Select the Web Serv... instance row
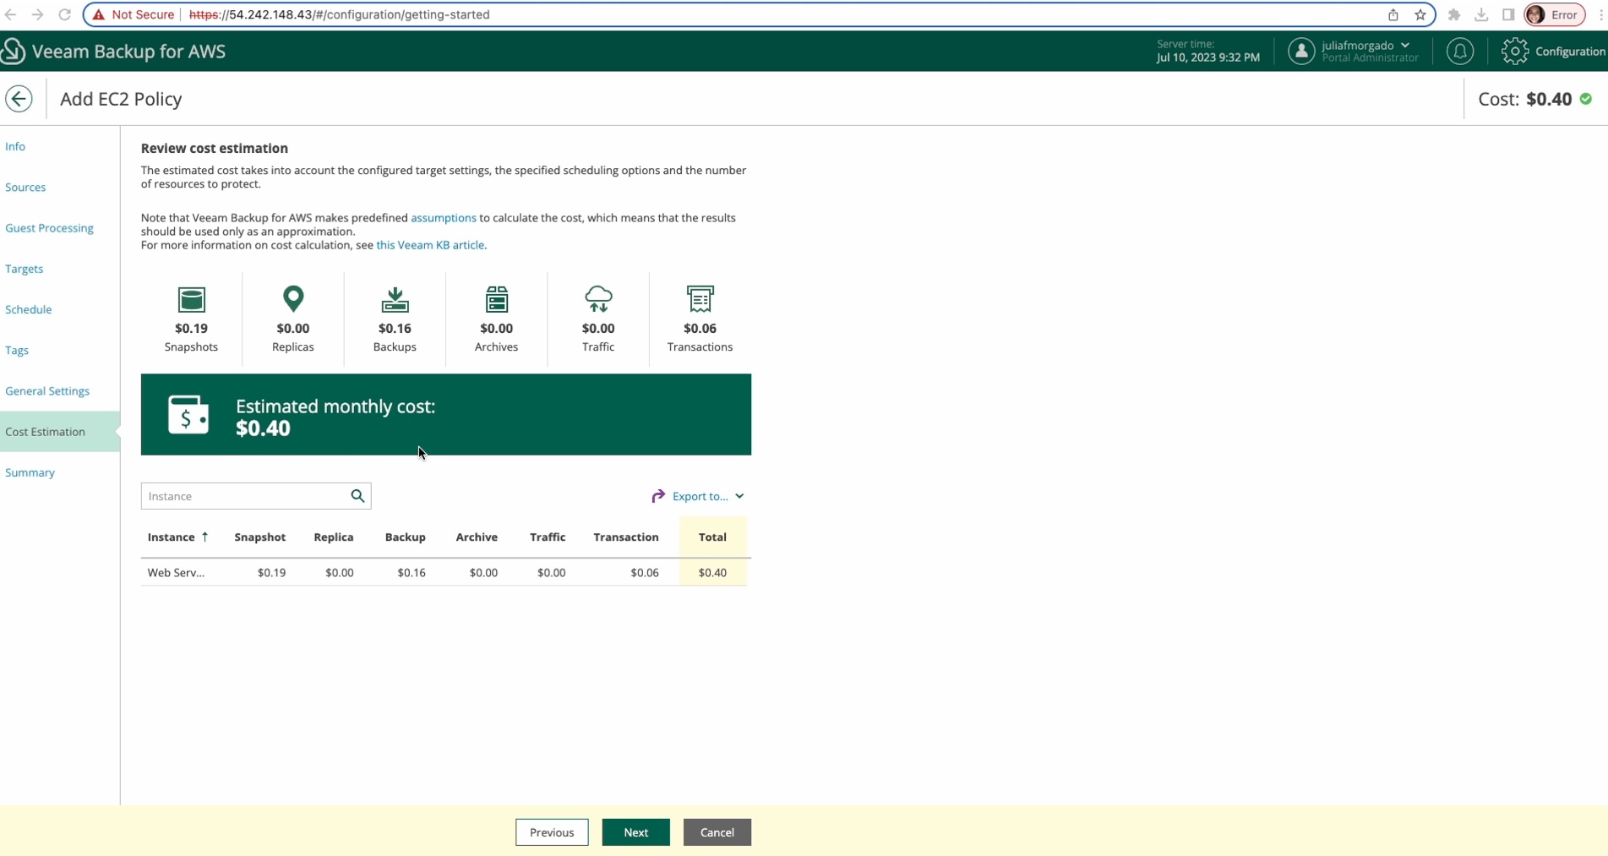Image resolution: width=1608 pixels, height=856 pixels. tap(176, 573)
